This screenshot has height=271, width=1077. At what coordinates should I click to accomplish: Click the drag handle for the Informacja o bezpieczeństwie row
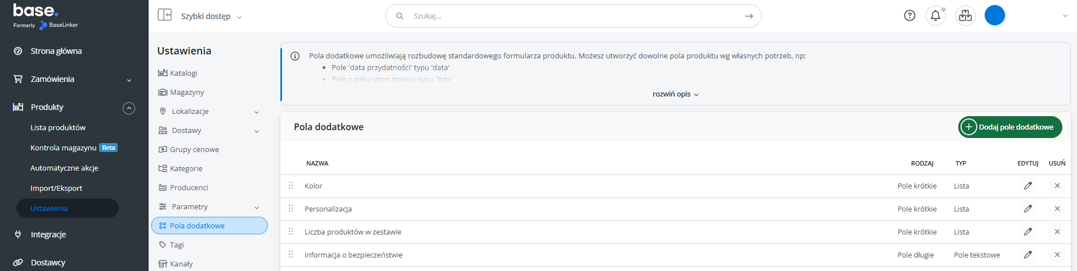tap(291, 254)
